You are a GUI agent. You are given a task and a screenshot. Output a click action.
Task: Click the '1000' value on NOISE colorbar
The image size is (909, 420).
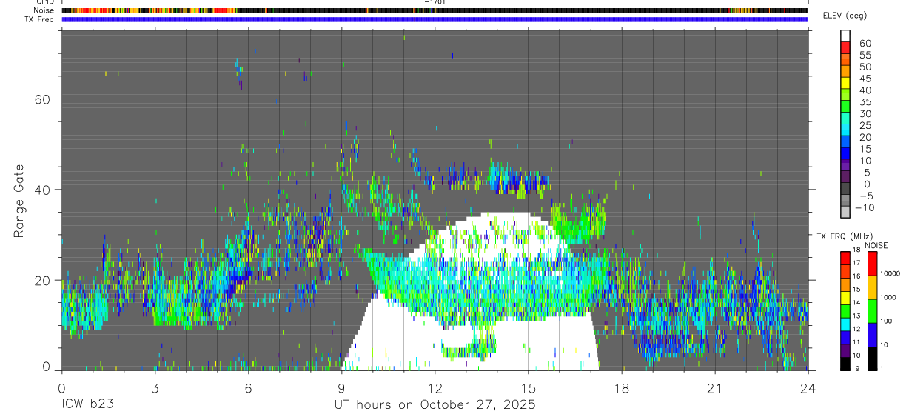pyautogui.click(x=889, y=297)
